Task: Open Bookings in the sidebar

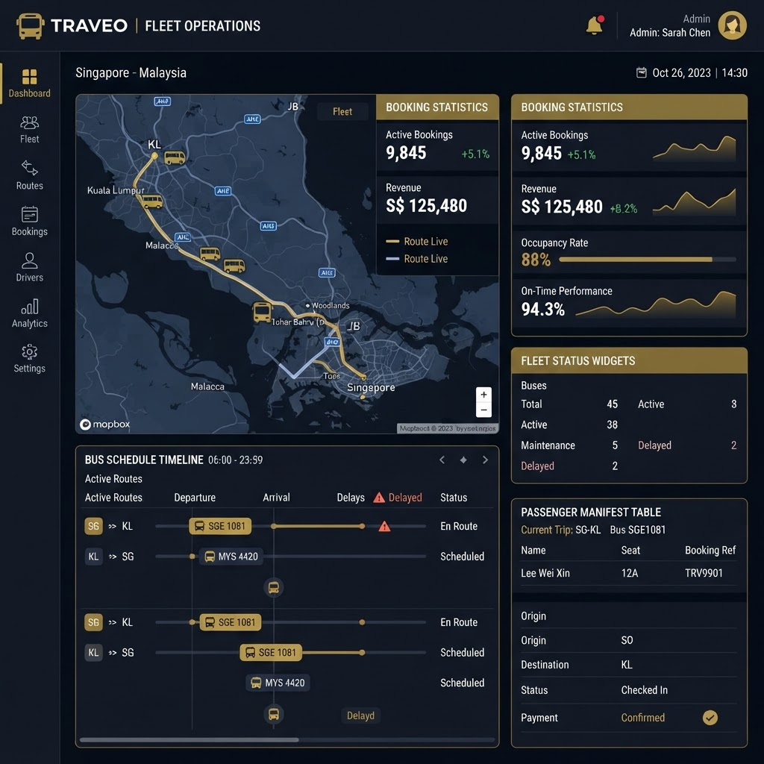Action: [29, 221]
